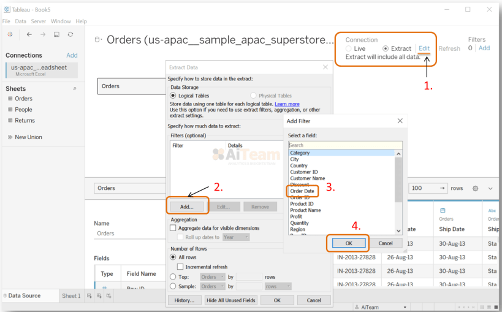Open Learn more link

[287, 104]
